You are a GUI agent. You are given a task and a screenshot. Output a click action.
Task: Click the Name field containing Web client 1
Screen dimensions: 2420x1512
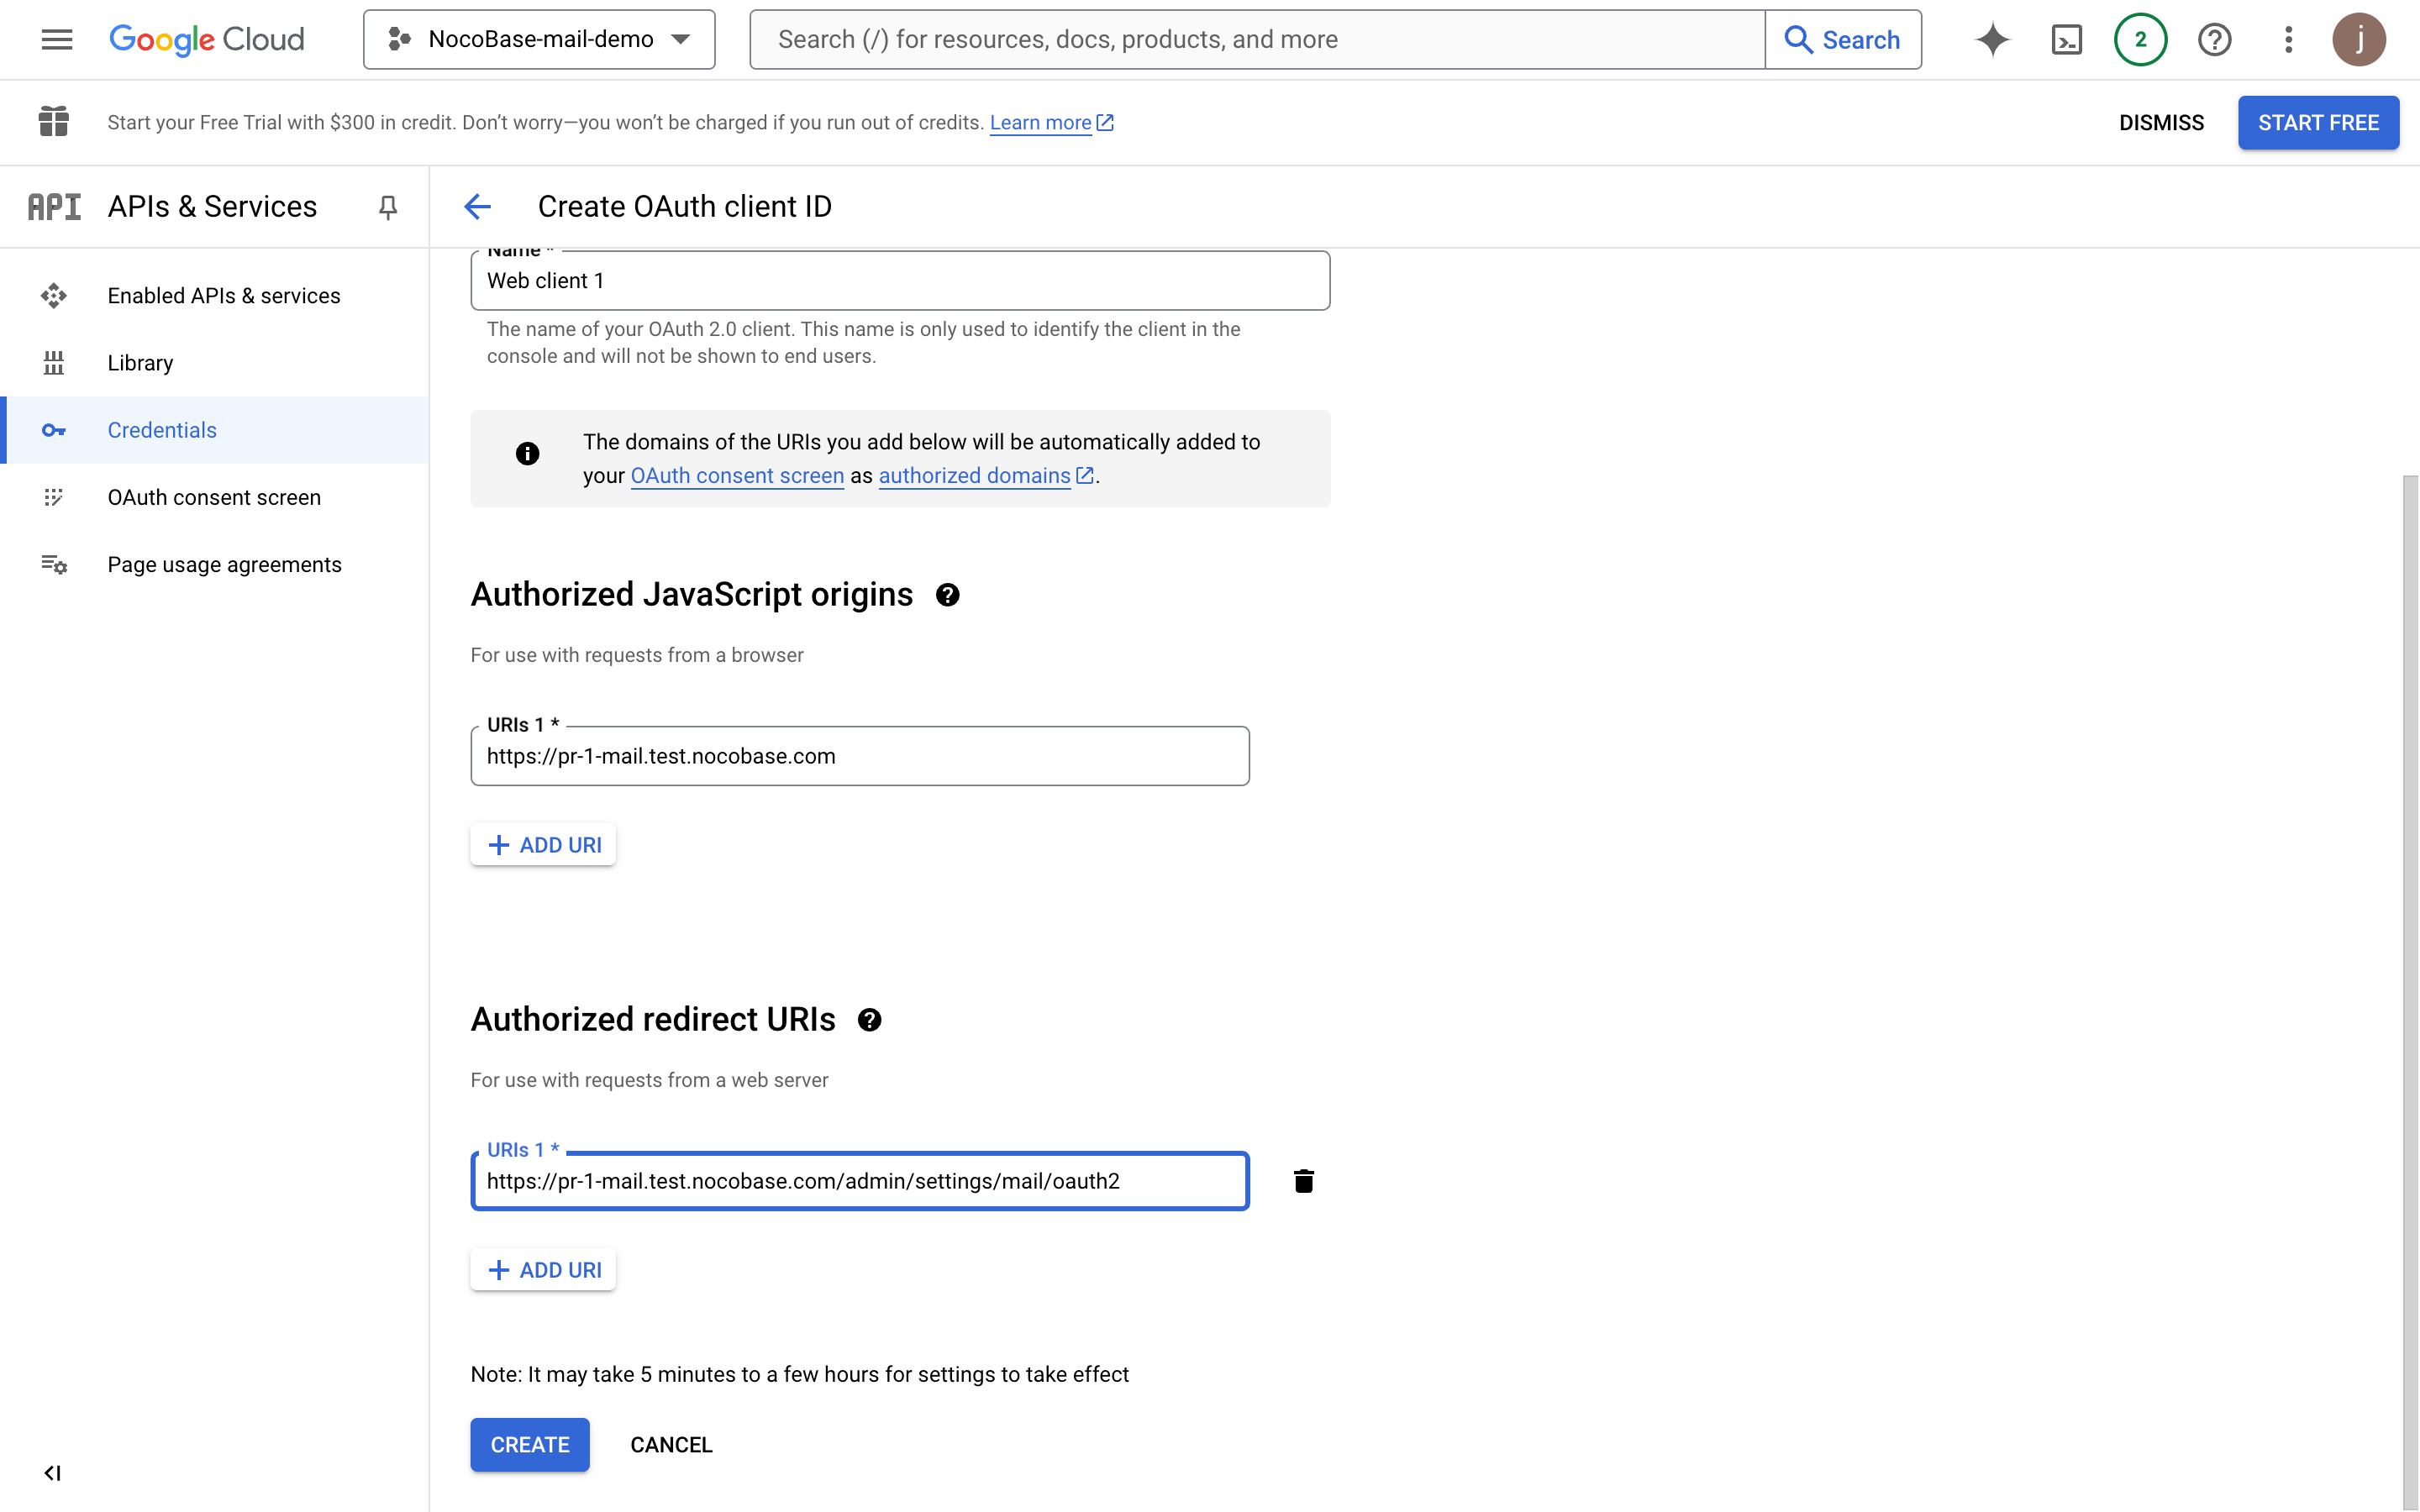pyautogui.click(x=900, y=281)
